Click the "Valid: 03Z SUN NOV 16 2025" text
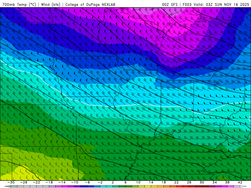 click(221, 4)
